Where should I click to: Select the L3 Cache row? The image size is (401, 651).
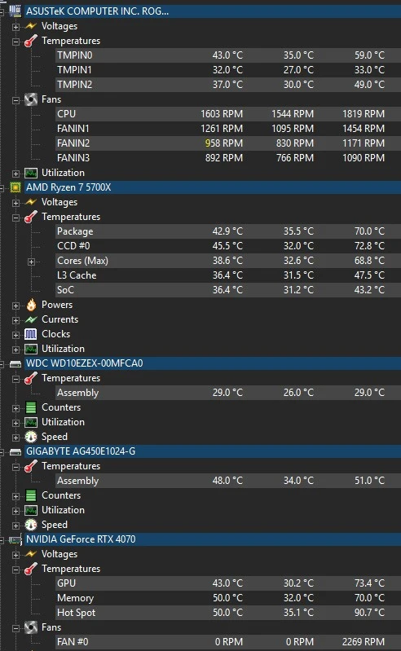pyautogui.click(x=228, y=275)
